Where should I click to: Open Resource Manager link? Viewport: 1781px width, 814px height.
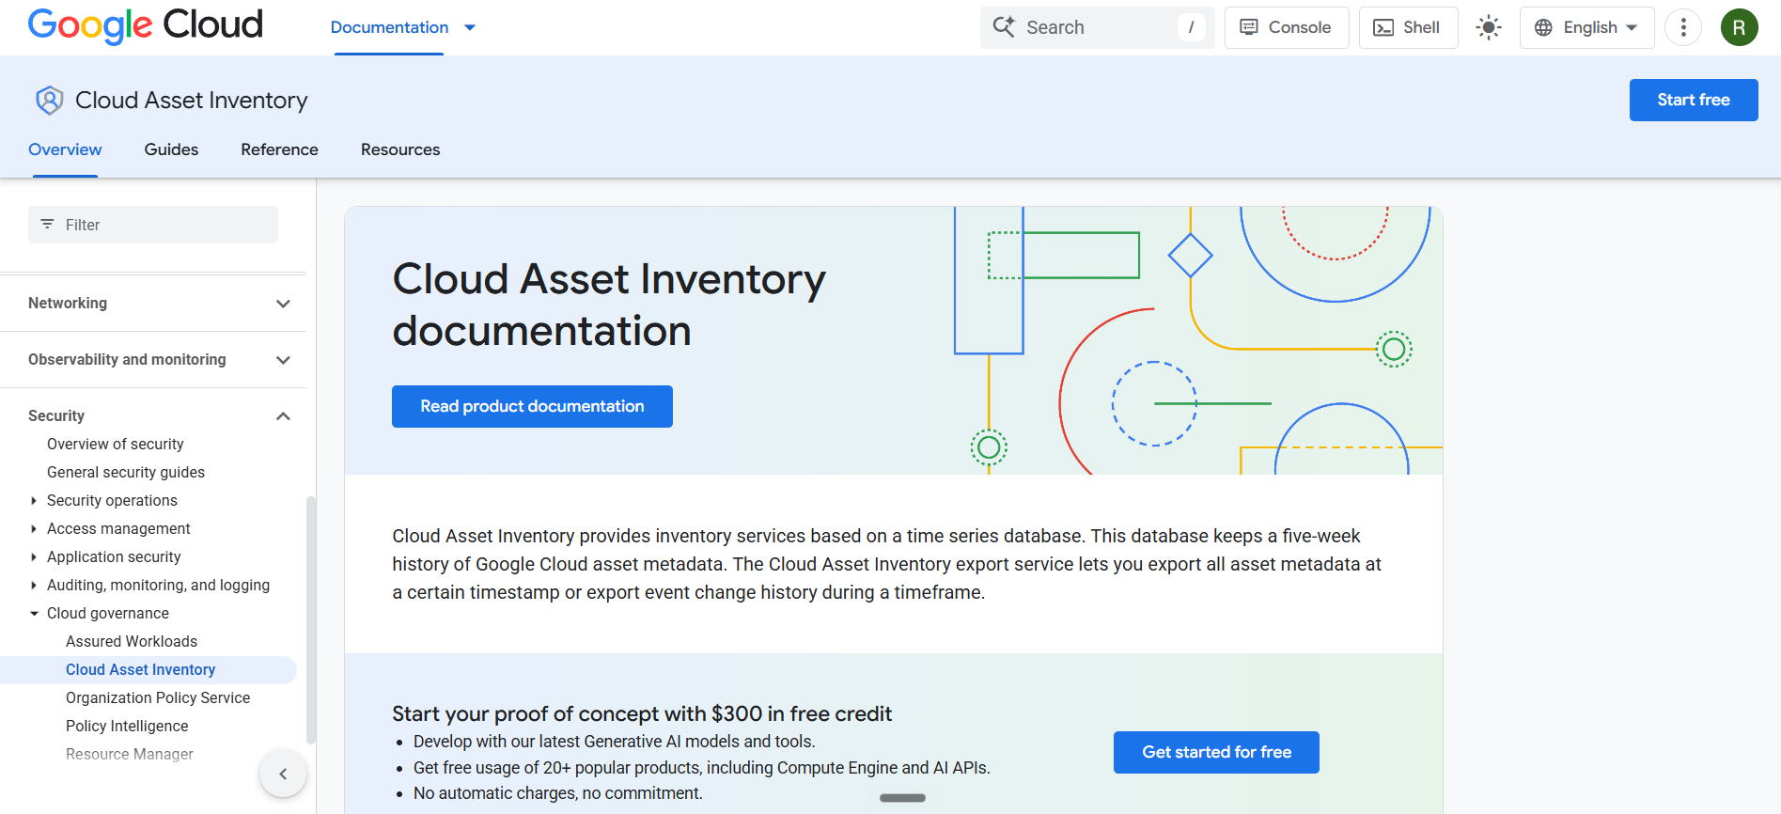click(x=130, y=754)
